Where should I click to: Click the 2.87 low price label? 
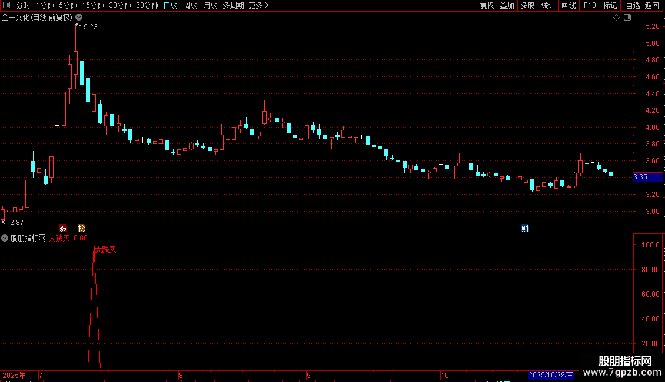tap(17, 223)
